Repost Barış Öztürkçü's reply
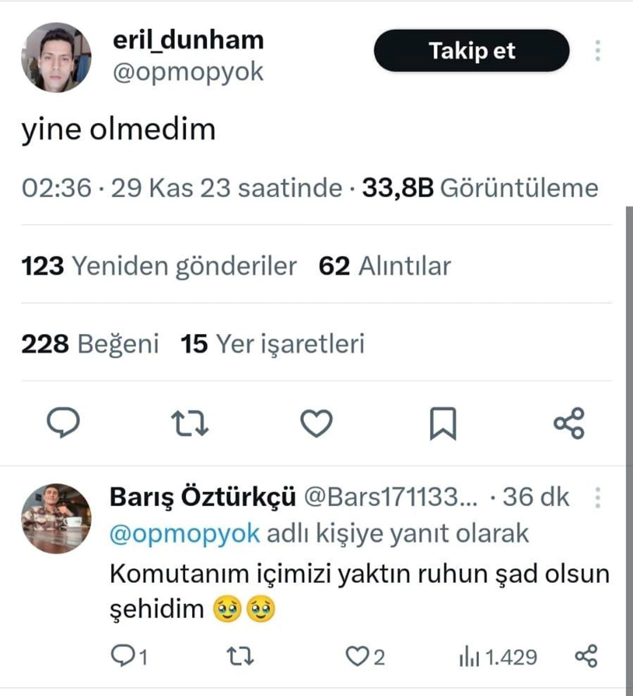The image size is (633, 696). [x=240, y=656]
